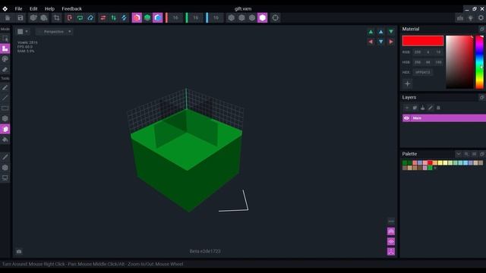
Task: Click the red right-arrow view button
Action: (391, 42)
